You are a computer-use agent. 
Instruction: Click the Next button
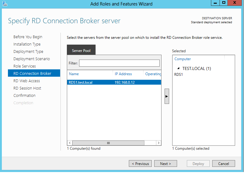165,163
